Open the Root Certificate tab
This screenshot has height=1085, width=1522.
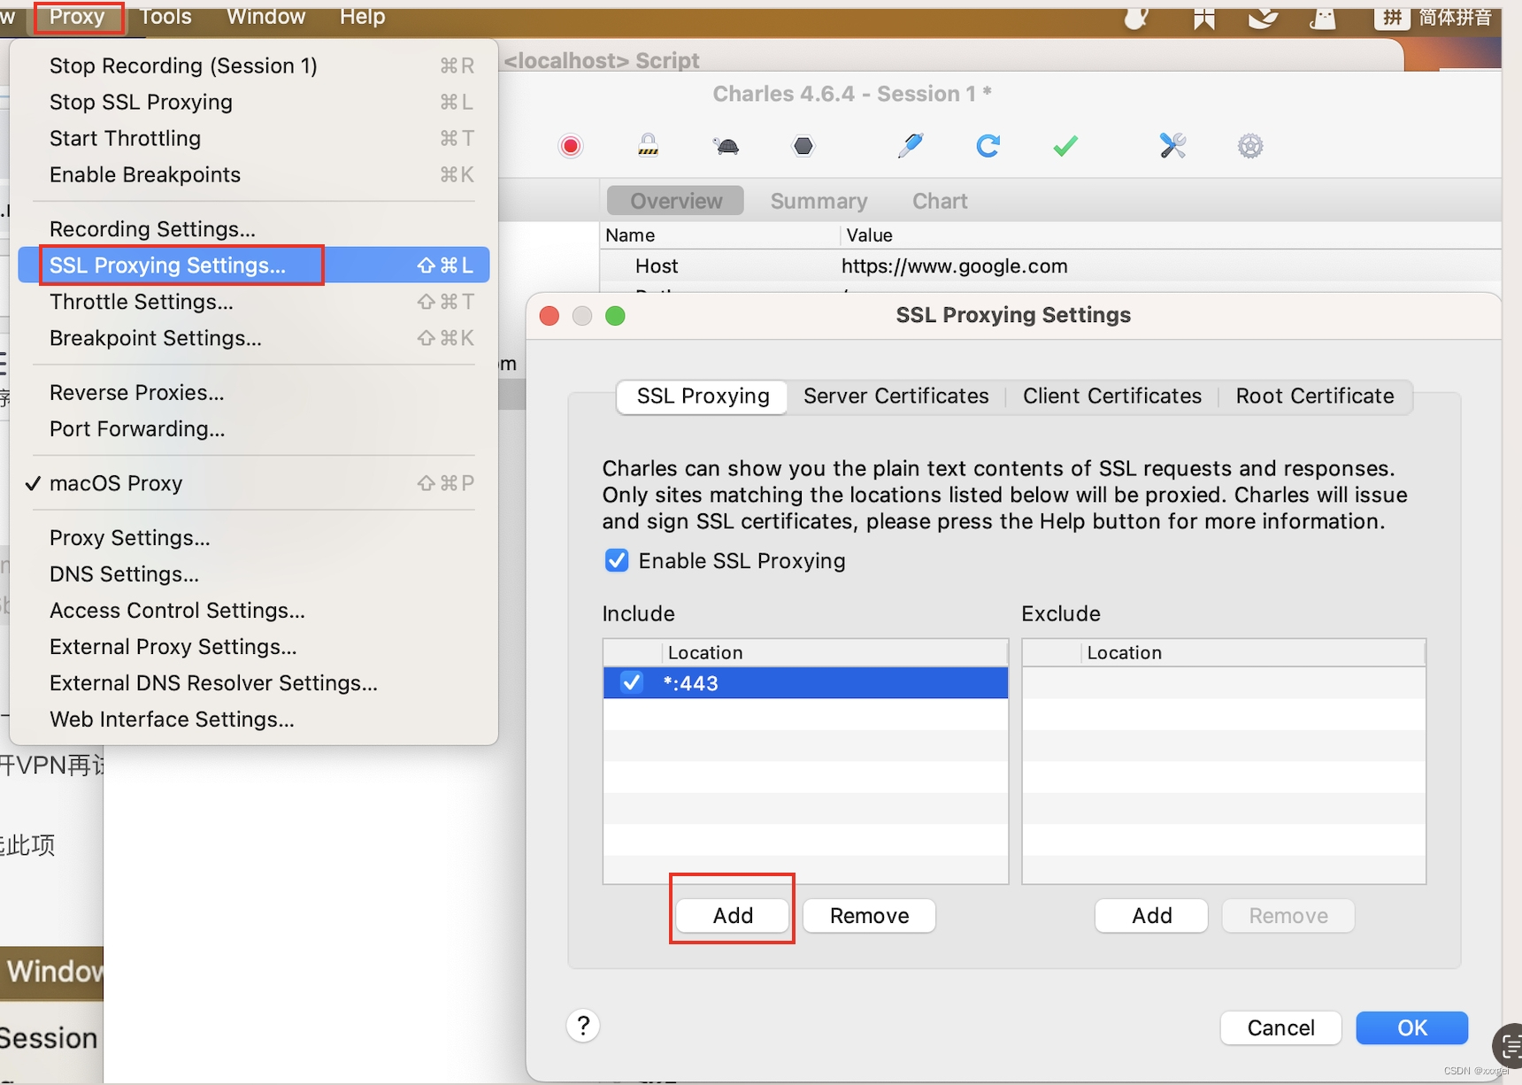pos(1315,396)
